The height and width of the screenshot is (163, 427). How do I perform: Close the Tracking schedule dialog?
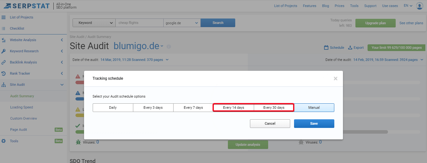(336, 78)
